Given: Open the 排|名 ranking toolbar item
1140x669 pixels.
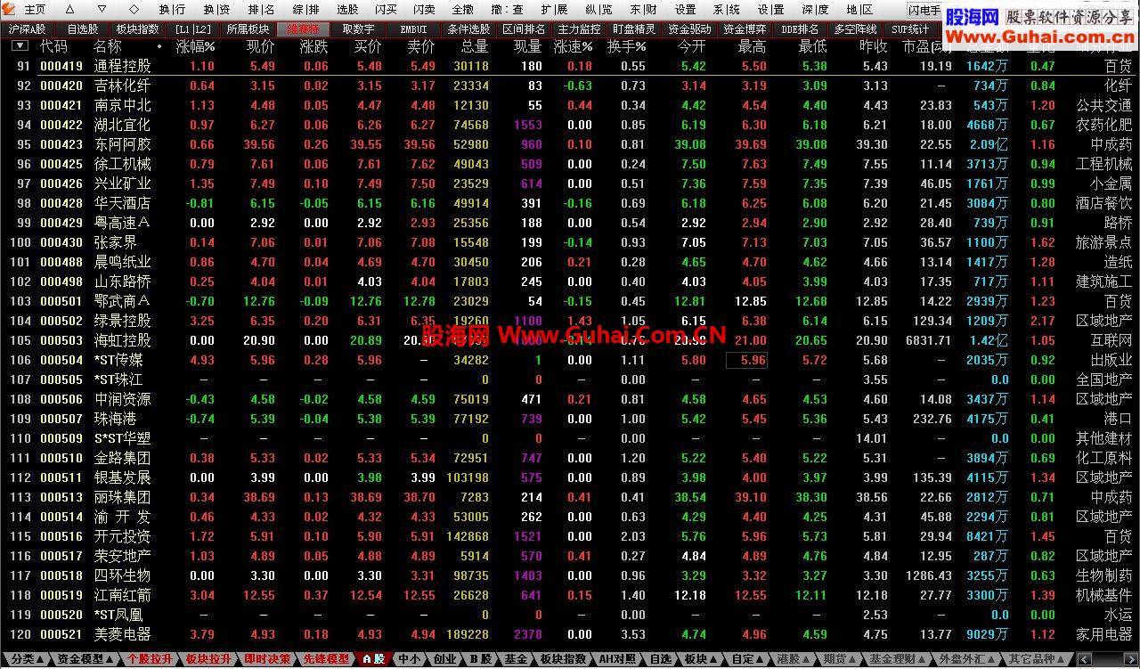Looking at the screenshot, I should click(262, 9).
